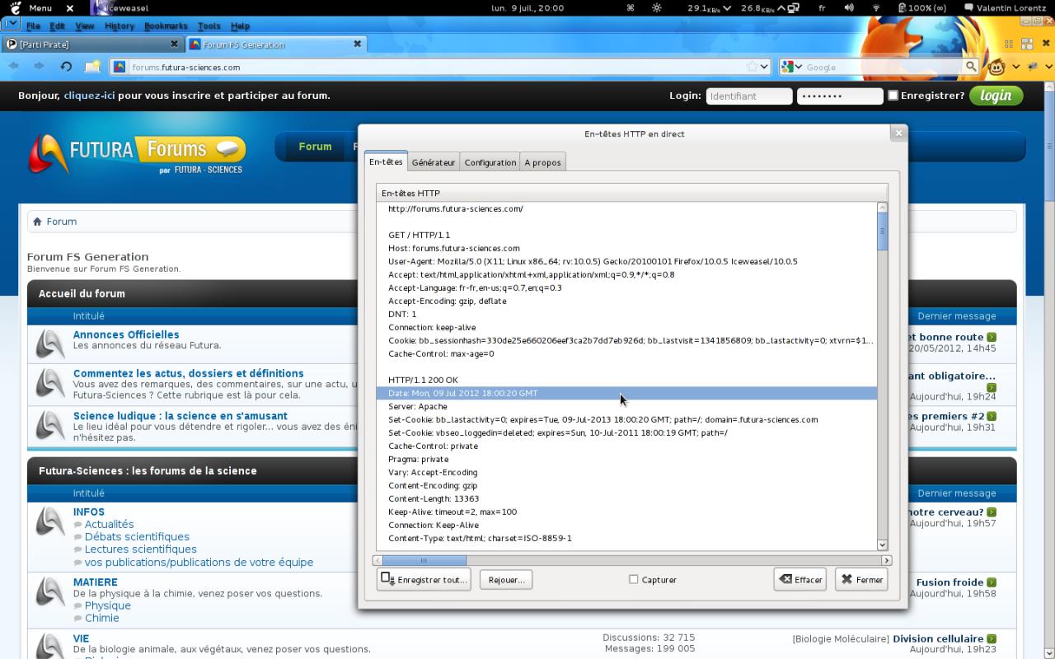Close the Forum FS Generation tab
Viewport: 1055px width, 659px height.
coord(357,44)
